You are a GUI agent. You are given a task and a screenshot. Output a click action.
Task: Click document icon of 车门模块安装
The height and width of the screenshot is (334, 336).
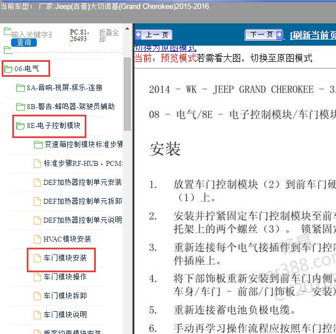[37, 258]
